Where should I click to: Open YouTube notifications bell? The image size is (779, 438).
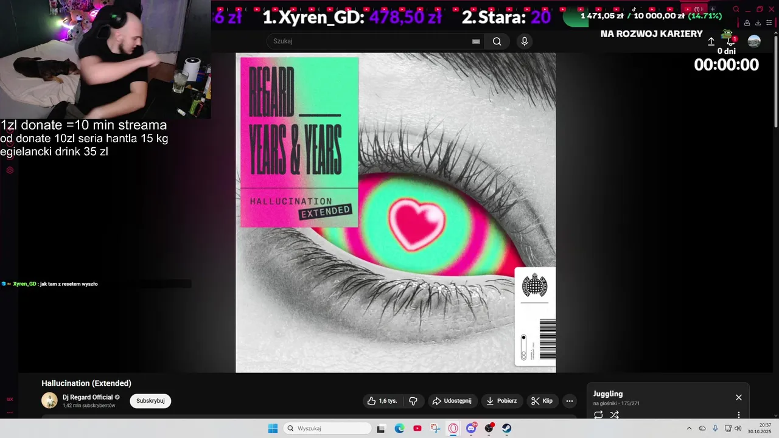coord(731,41)
